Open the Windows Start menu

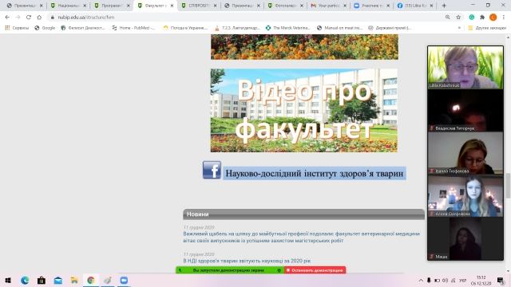(8, 280)
